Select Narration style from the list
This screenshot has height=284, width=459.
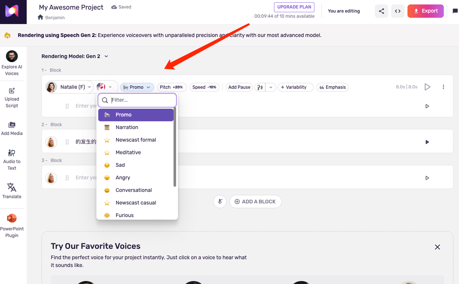tap(127, 127)
